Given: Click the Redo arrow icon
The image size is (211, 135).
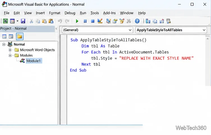Looking at the screenshot, I should tap(67, 21).
